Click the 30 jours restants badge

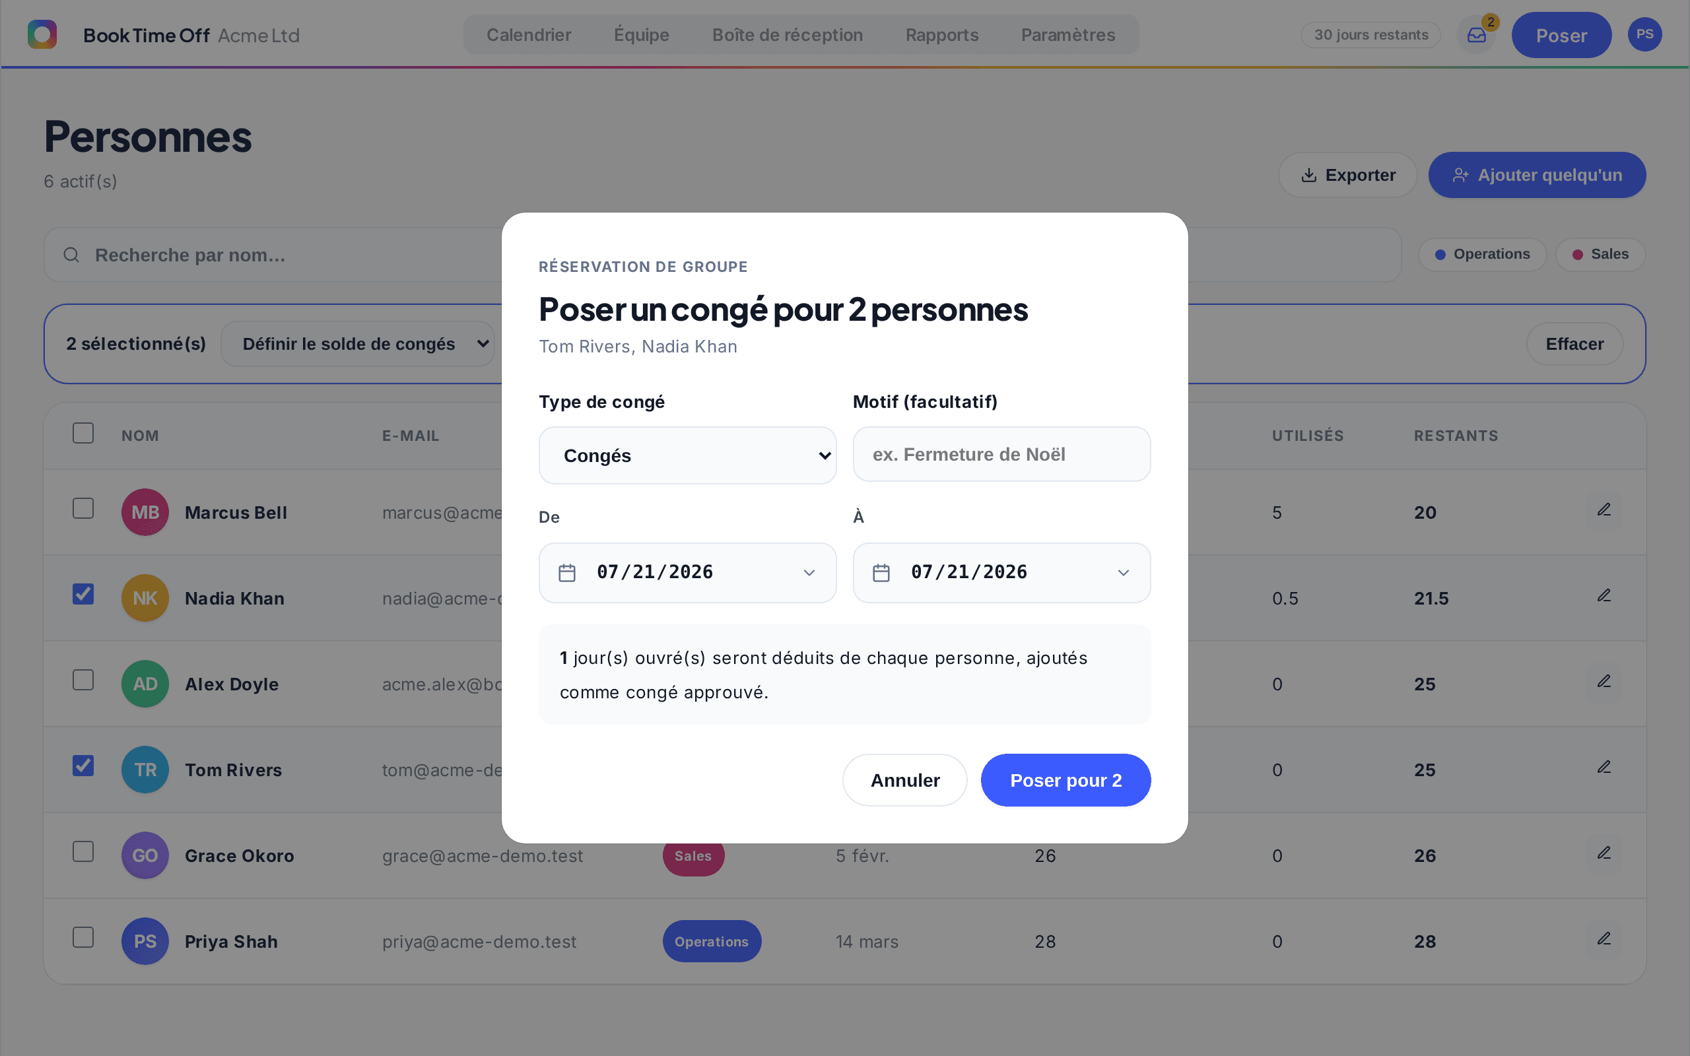click(x=1371, y=35)
